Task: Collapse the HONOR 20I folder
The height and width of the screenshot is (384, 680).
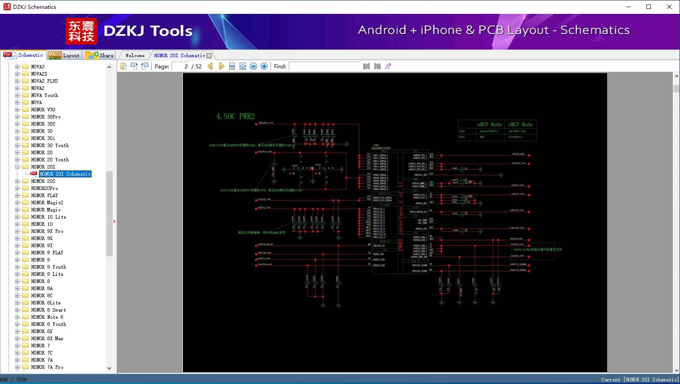Action: click(x=17, y=167)
